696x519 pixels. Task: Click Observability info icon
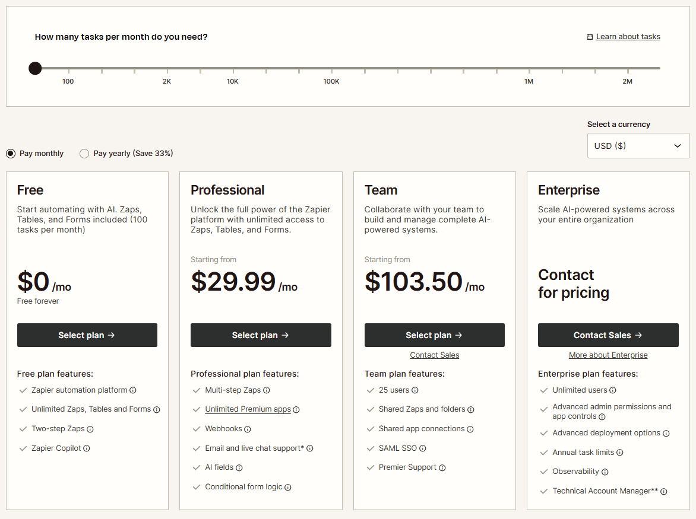coord(605,472)
